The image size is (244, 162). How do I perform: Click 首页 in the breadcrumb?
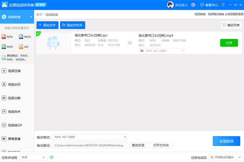tap(39, 15)
